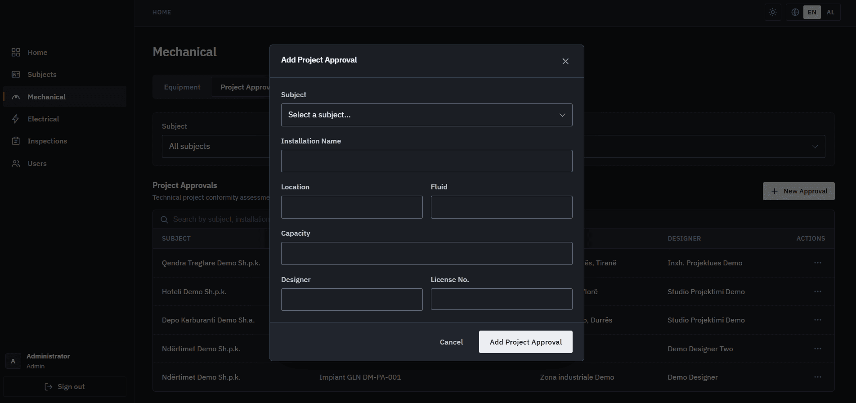Image resolution: width=856 pixels, height=403 pixels.
Task: Expand the filter dropdown chevron at right
Action: point(815,147)
